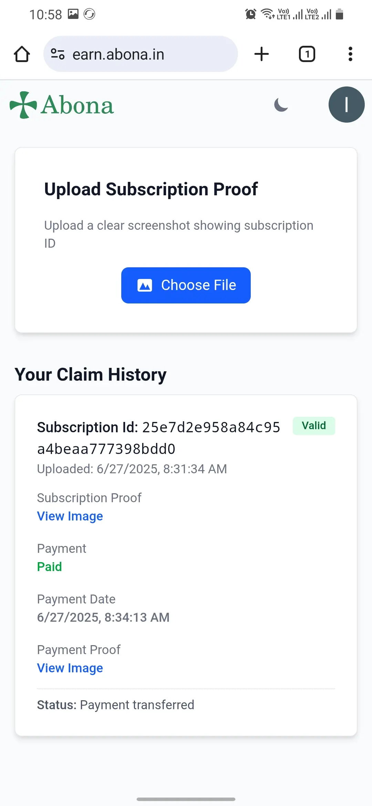View the Payment Proof image
Screen dimensions: 372x806
click(x=70, y=668)
